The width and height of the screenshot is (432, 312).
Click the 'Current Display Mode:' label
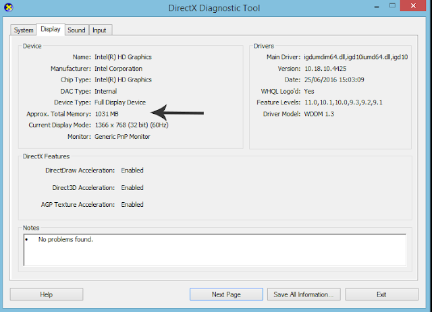[x=60, y=125]
